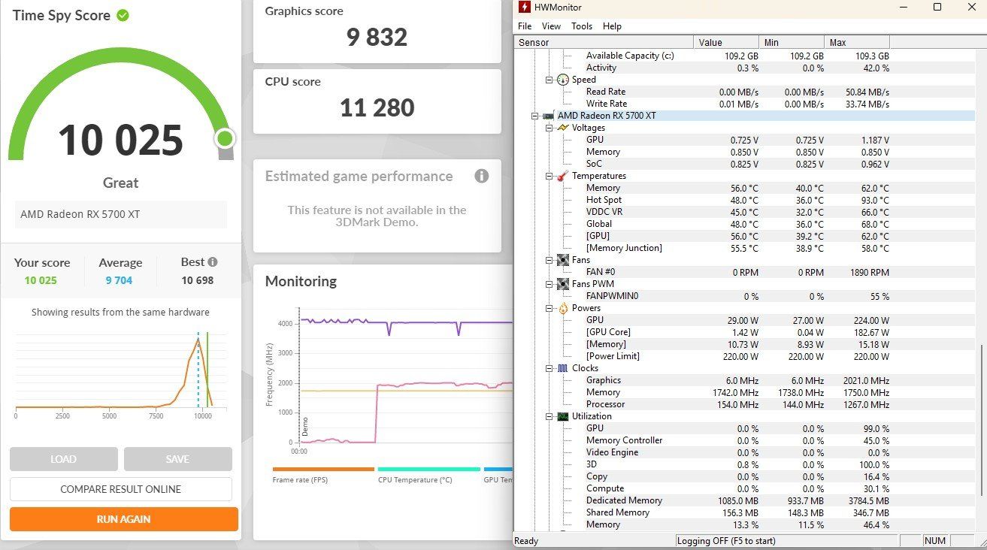Click the orange RUN AGAIN button
Viewport: 987px width, 550px height.
(123, 519)
